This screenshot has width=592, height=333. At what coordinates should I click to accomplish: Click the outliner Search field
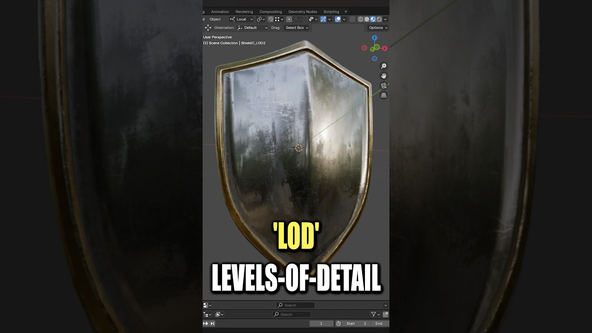point(292,314)
